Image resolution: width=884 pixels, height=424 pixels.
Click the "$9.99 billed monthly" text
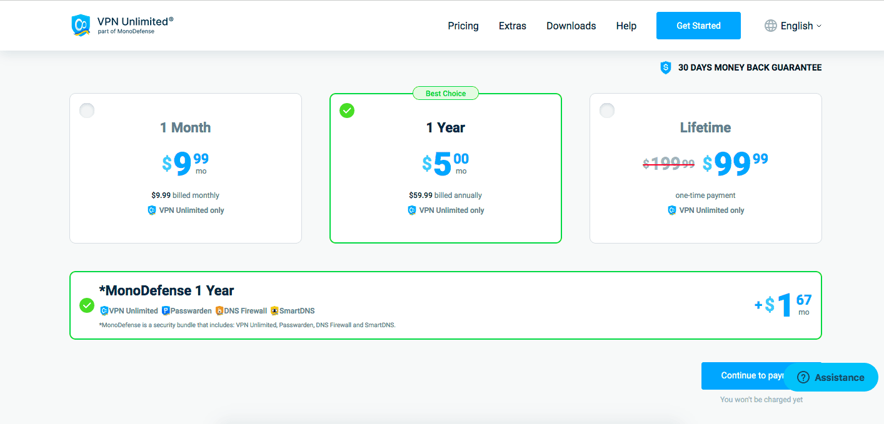click(x=186, y=195)
